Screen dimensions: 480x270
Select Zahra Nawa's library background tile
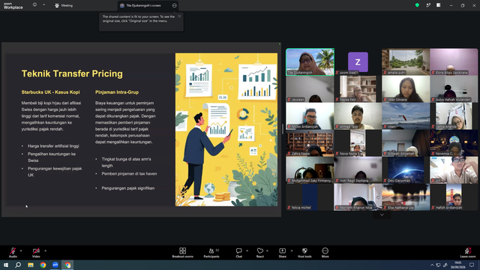pyautogui.click(x=310, y=143)
